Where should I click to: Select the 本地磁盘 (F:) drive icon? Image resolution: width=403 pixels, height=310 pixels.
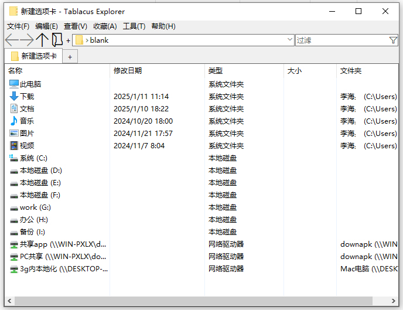click(x=14, y=196)
